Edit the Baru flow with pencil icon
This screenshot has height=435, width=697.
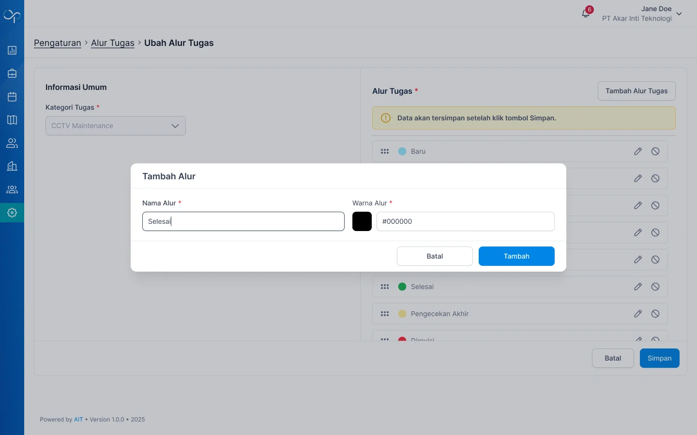(x=638, y=151)
